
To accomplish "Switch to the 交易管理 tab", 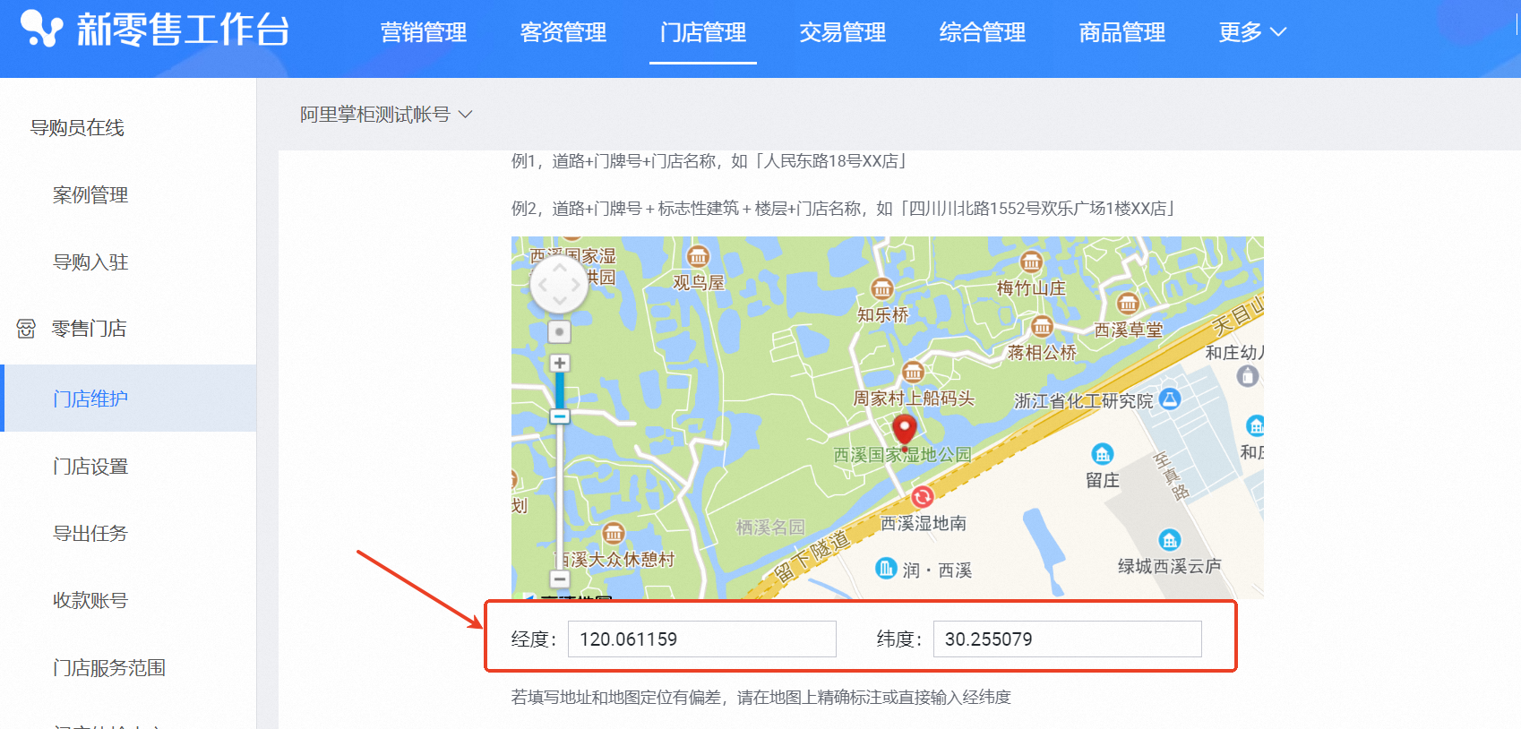I will (842, 32).
